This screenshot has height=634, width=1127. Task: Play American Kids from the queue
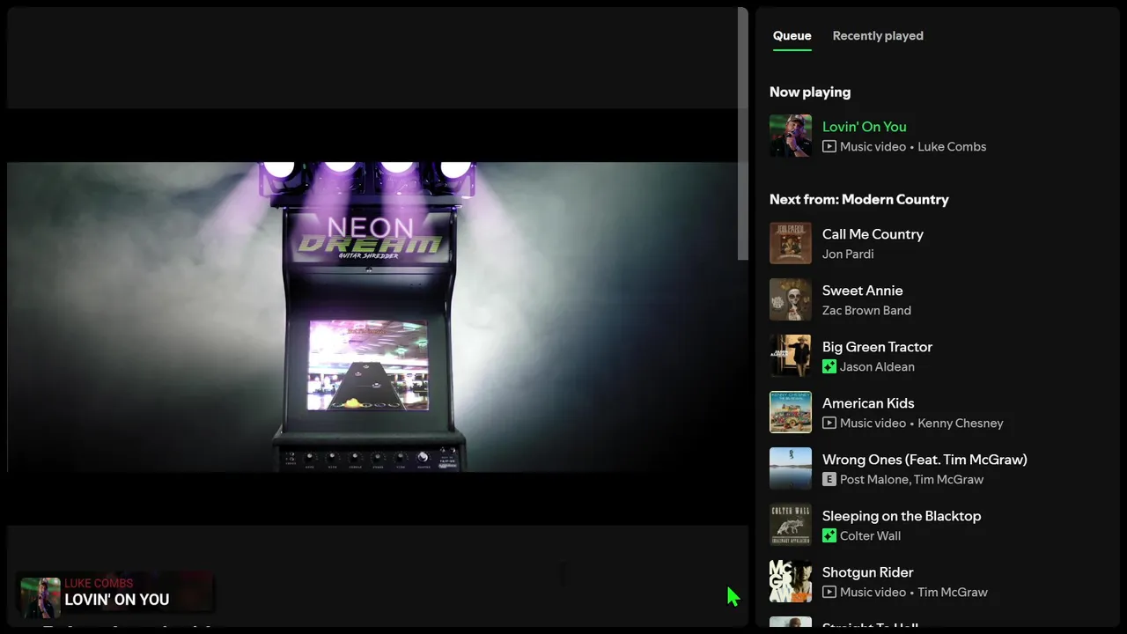(x=868, y=403)
